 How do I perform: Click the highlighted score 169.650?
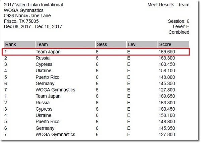point(167,52)
